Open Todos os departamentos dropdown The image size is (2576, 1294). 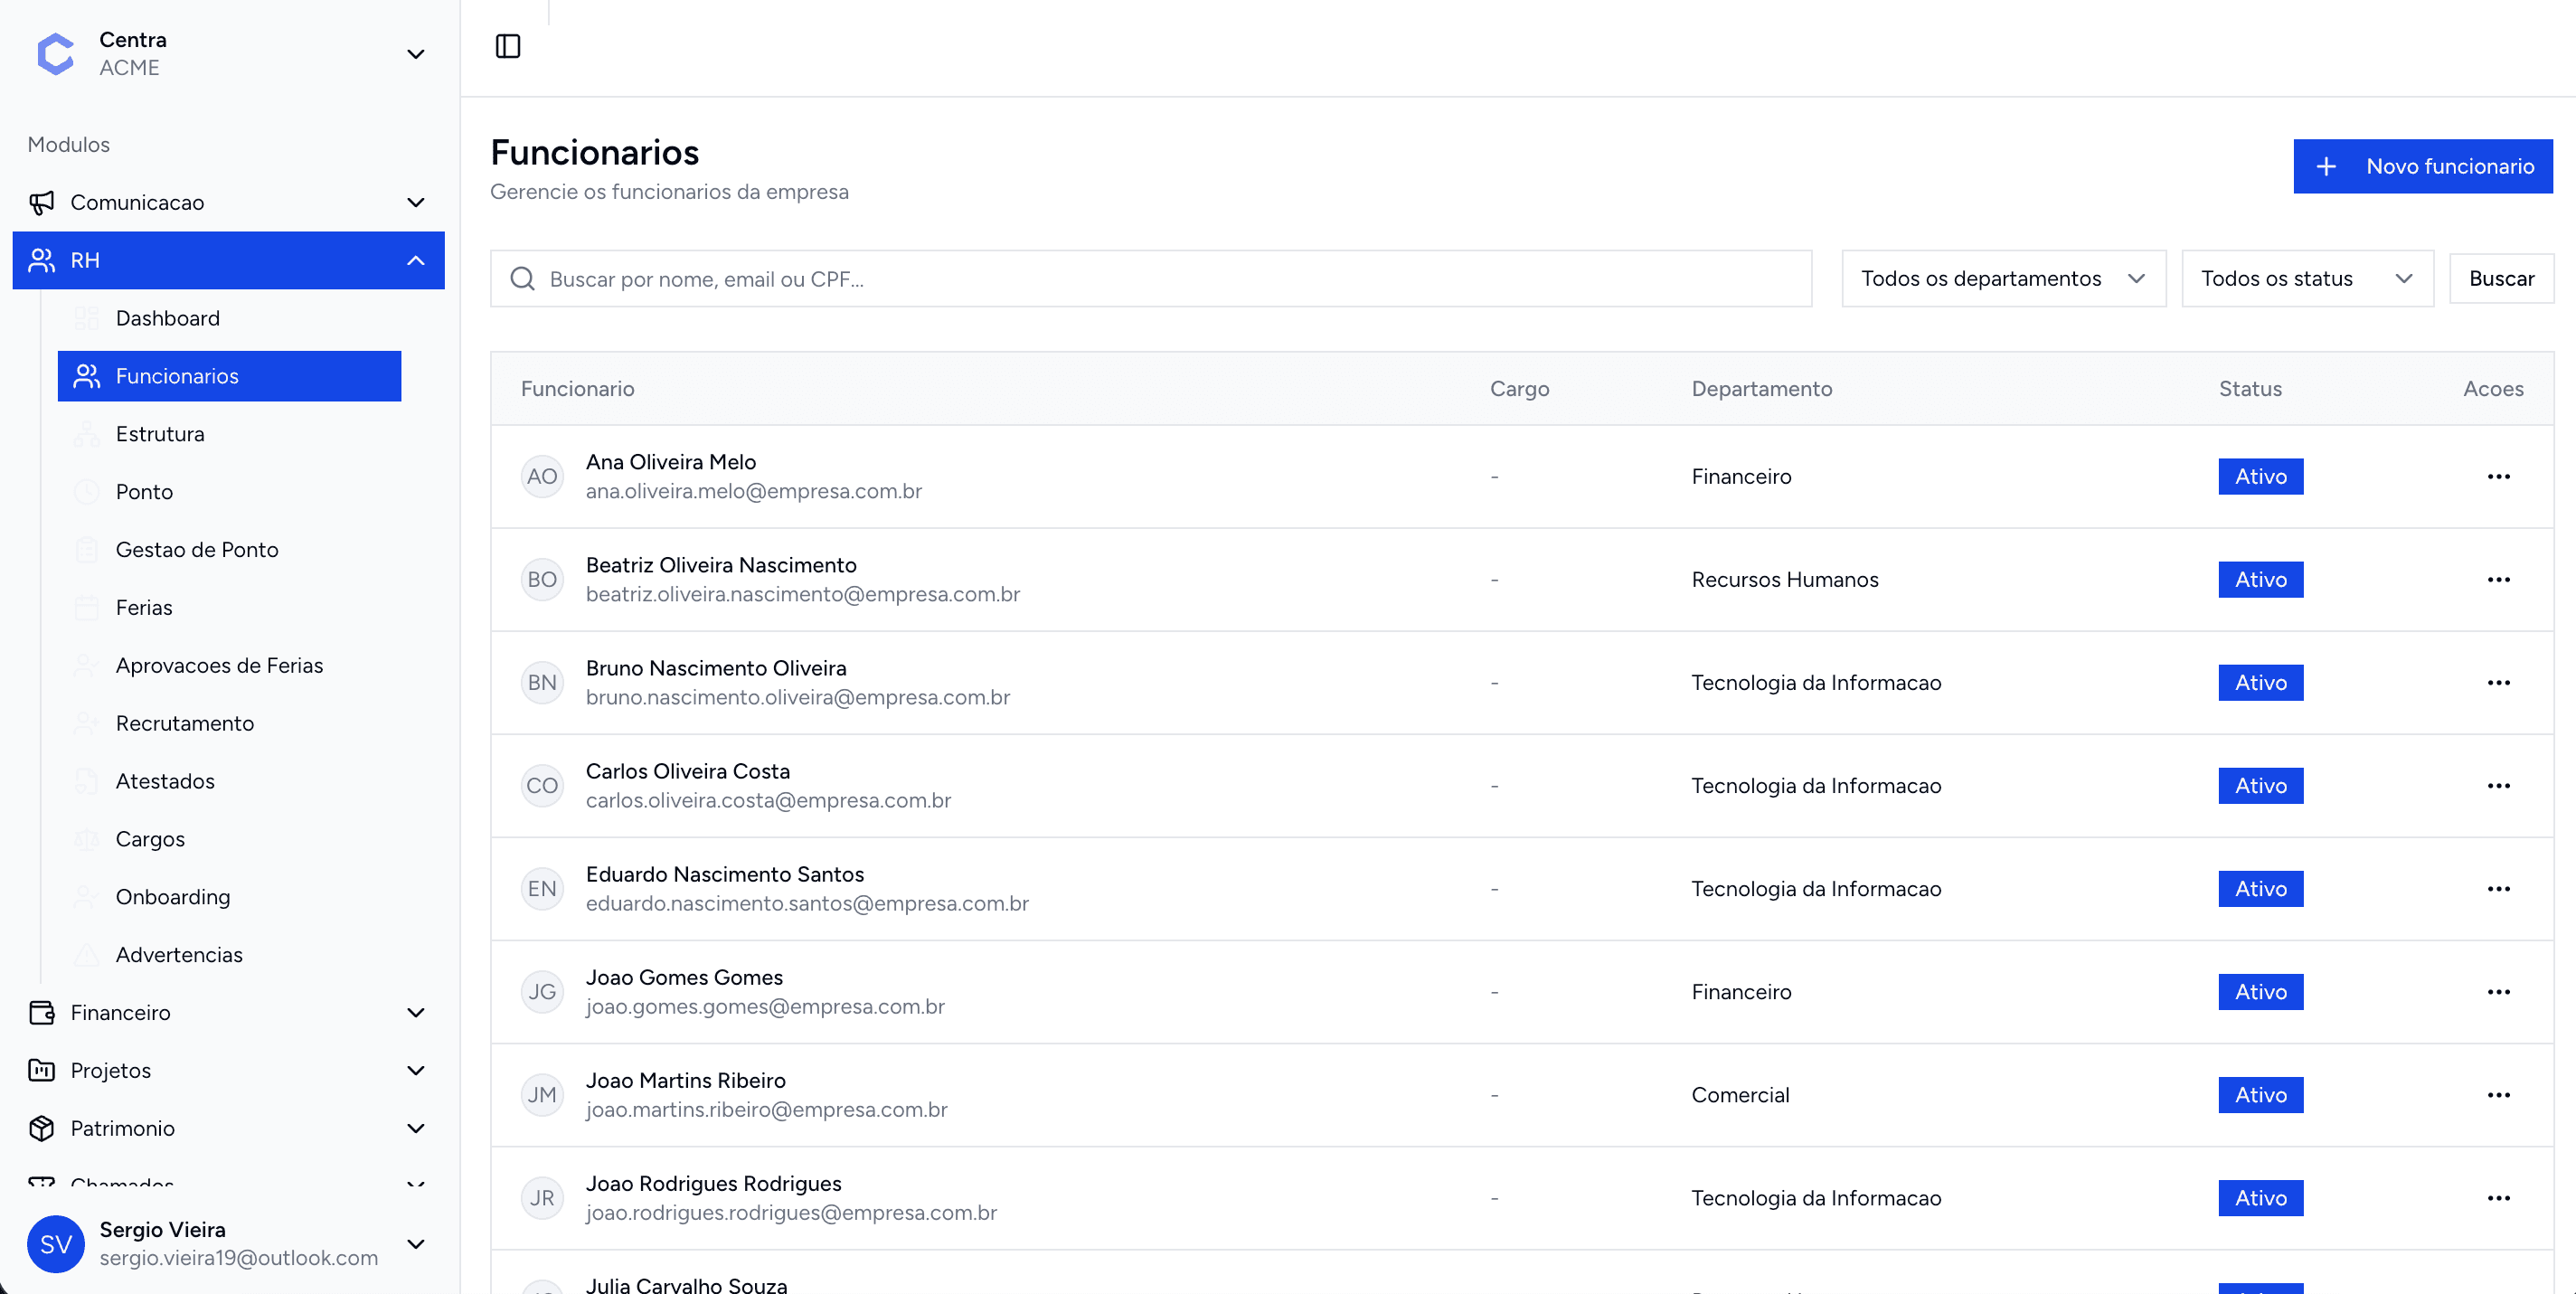pos(2003,278)
